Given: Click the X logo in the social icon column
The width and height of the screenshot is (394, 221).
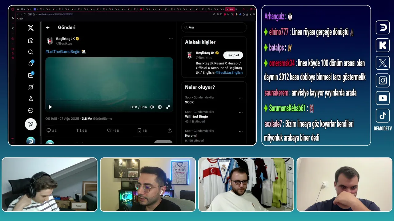Looking at the screenshot, I should pyautogui.click(x=383, y=63).
